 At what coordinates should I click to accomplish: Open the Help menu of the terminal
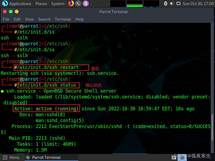[x=79, y=19]
